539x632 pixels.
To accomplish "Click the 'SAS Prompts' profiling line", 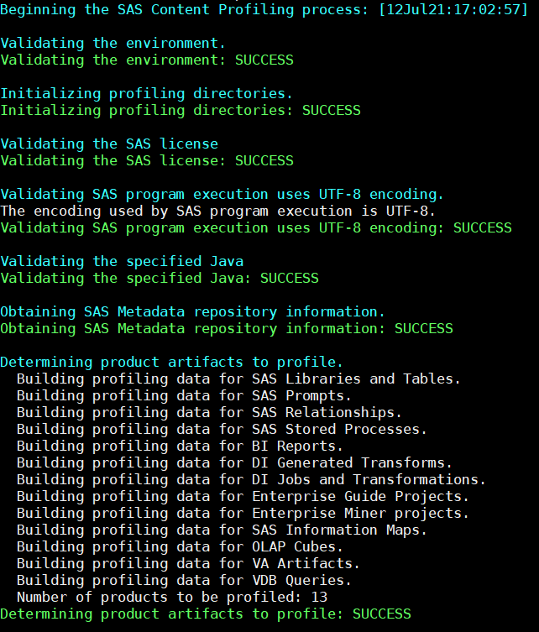I will pos(184,396).
